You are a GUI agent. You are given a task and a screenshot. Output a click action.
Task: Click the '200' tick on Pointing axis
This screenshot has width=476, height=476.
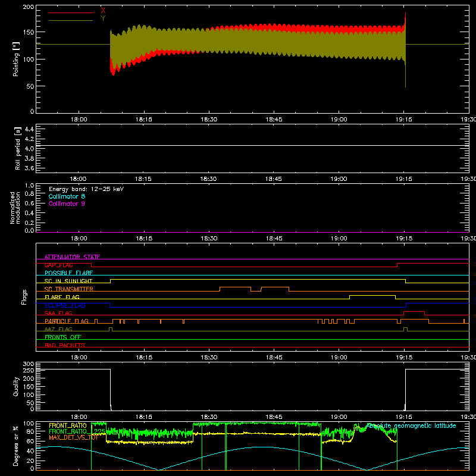point(29,7)
